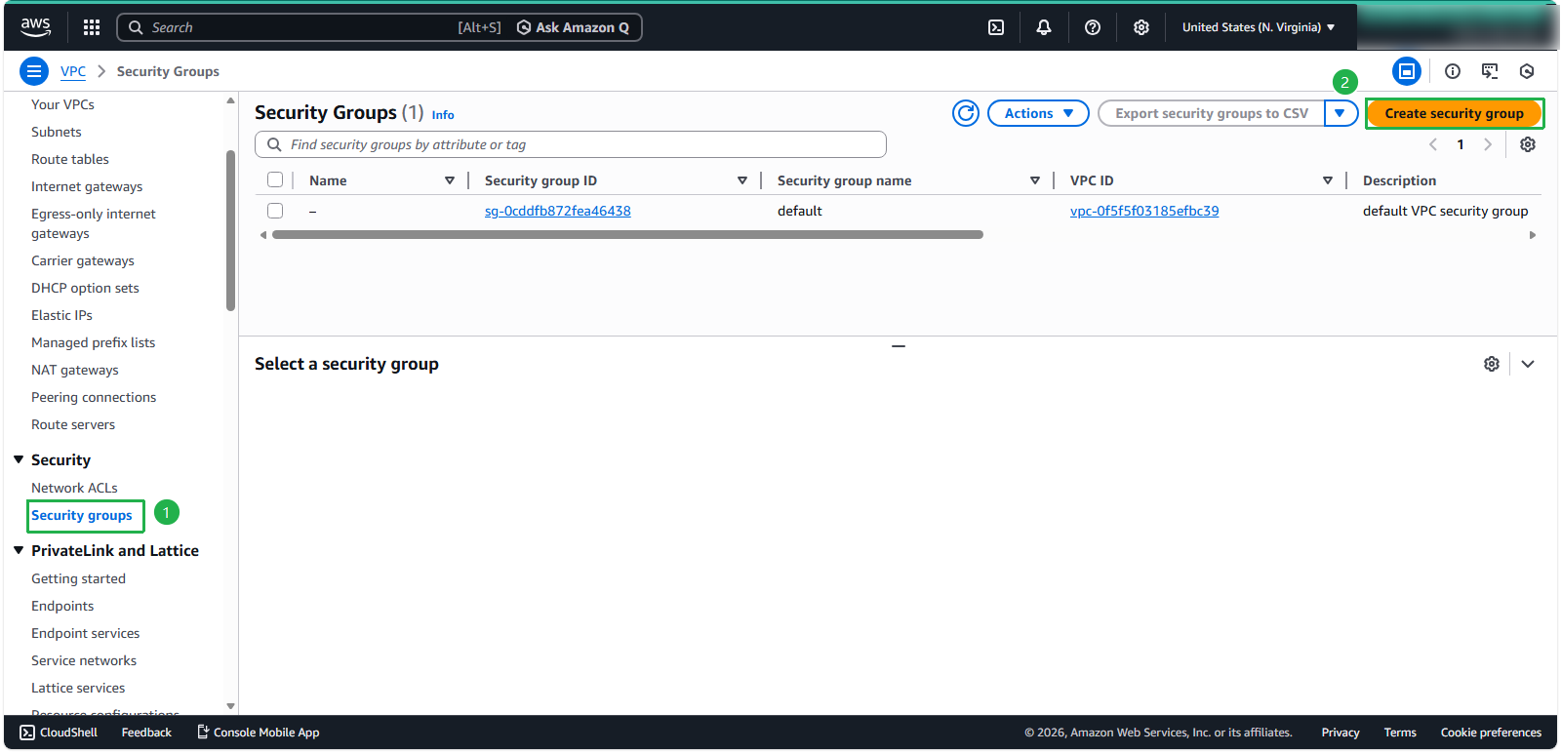The width and height of the screenshot is (1561, 753).
Task: Open the notifications bell
Action: pos(1044,27)
